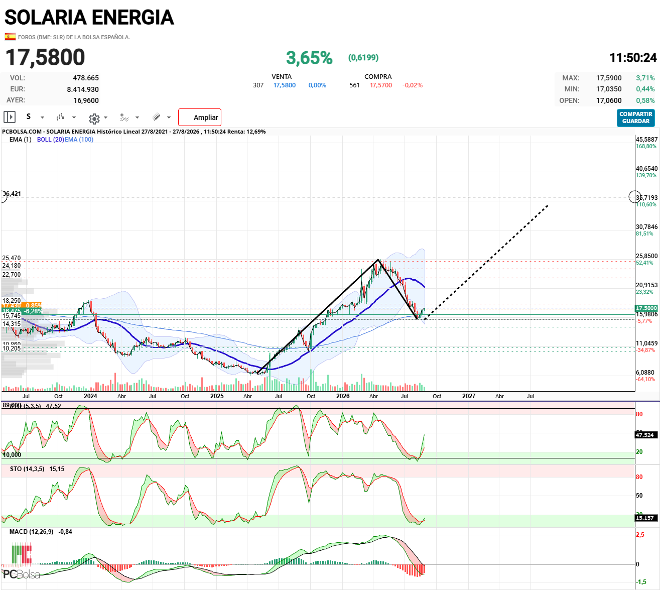Click the VENTA price 17,5800
Viewport: 661px width, 590px height.
coord(285,85)
